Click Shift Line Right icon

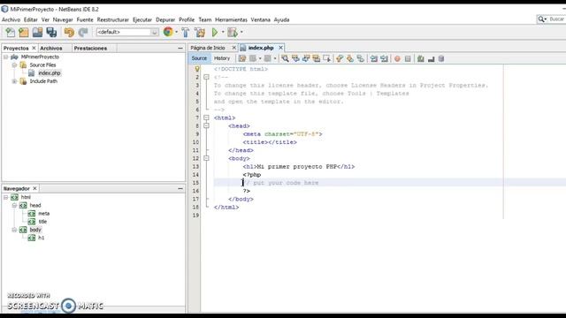click(x=385, y=58)
